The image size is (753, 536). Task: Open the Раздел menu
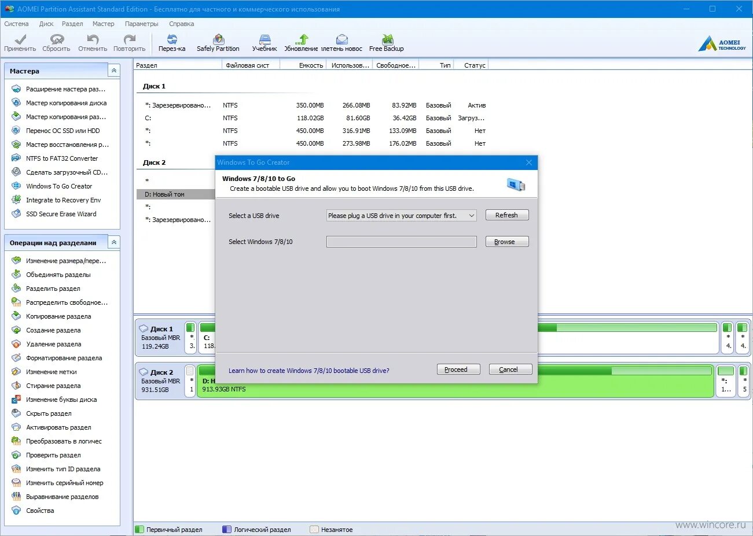click(x=72, y=24)
